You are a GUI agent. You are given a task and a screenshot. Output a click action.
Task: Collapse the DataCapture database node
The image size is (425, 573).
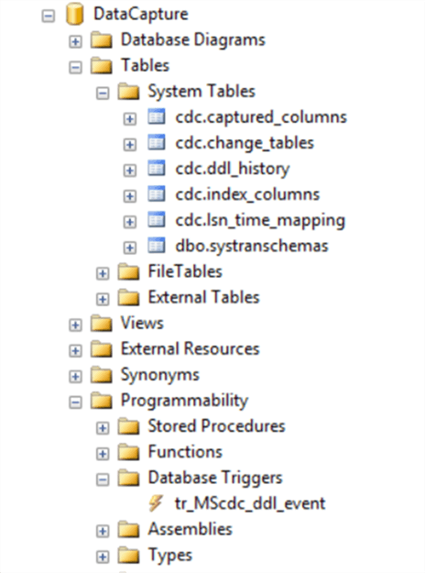(x=49, y=16)
